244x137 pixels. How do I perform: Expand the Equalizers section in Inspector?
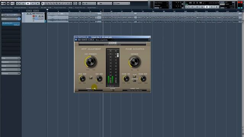click(x=9, y=62)
